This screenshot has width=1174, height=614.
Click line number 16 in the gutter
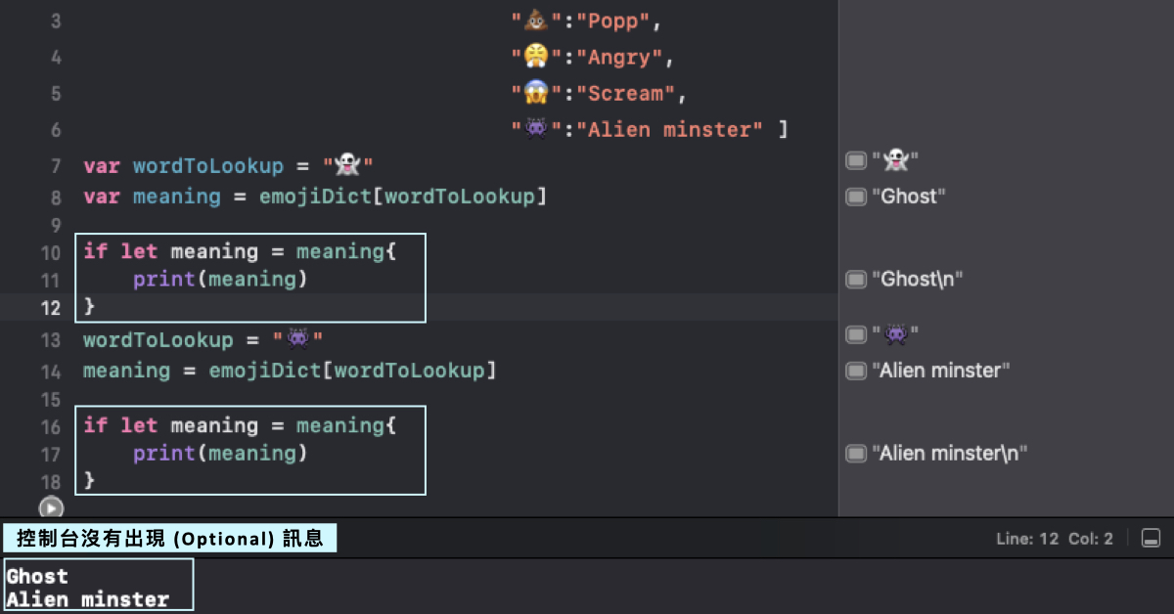(50, 427)
